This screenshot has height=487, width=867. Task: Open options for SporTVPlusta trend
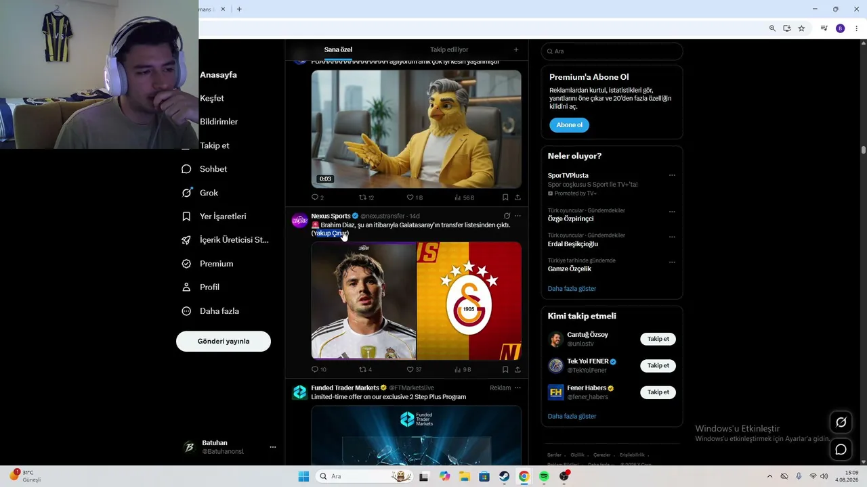click(672, 175)
